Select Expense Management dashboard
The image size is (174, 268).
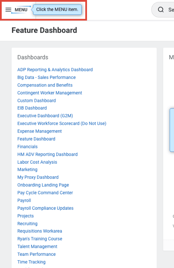40,131
